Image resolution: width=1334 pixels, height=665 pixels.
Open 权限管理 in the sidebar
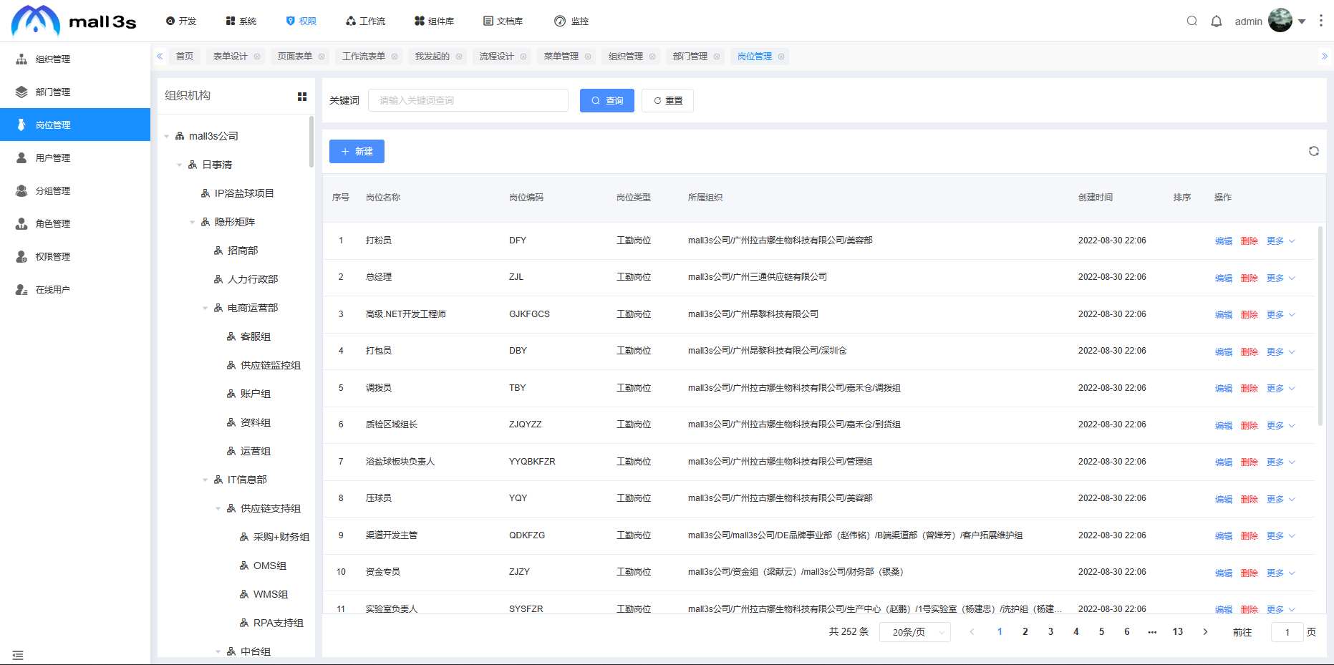(x=75, y=256)
